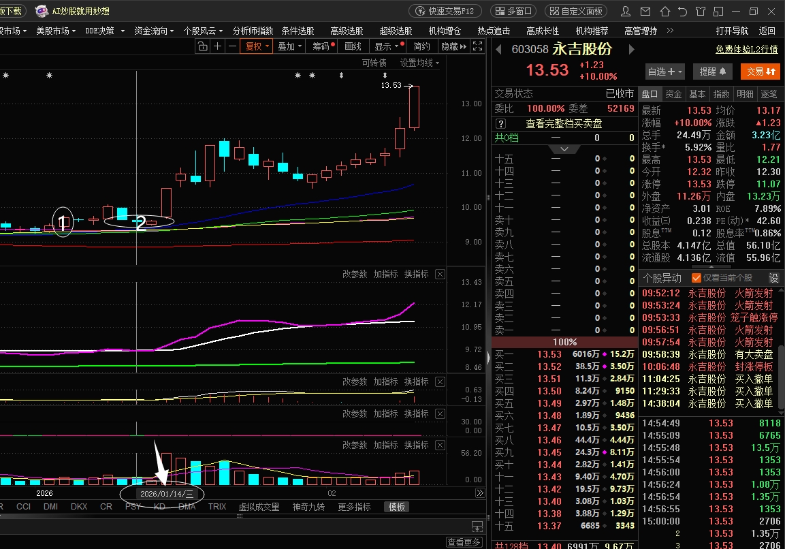Click 查看完整档买卖盘 link
The height and width of the screenshot is (549, 785).
[x=564, y=123]
